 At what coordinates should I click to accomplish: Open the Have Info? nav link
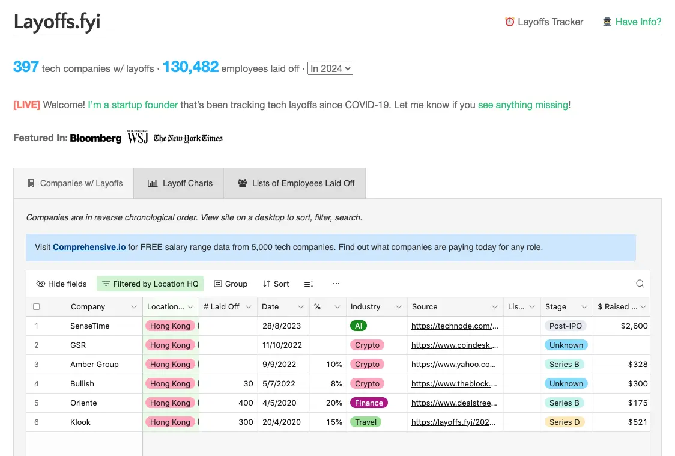(632, 22)
